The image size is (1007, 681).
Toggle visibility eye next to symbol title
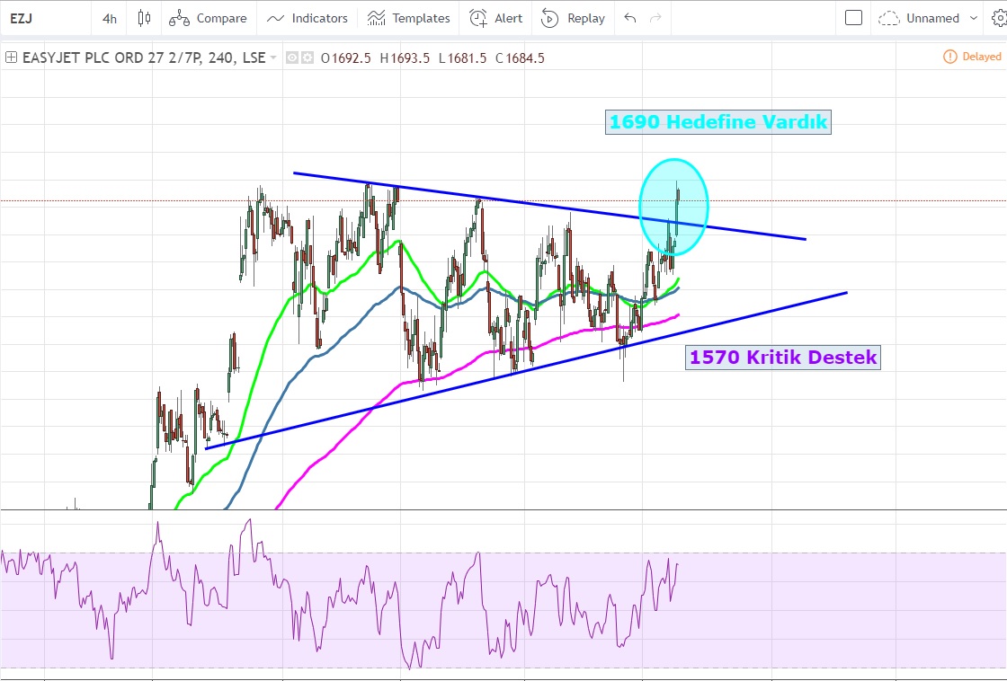click(x=292, y=58)
